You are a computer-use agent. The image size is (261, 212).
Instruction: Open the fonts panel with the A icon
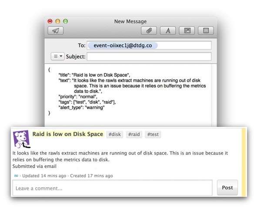(168, 31)
